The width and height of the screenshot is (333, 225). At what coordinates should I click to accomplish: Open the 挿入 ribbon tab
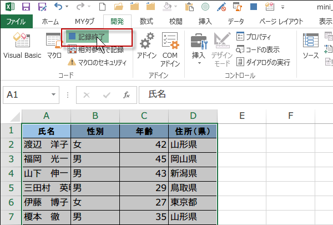pos(205,22)
